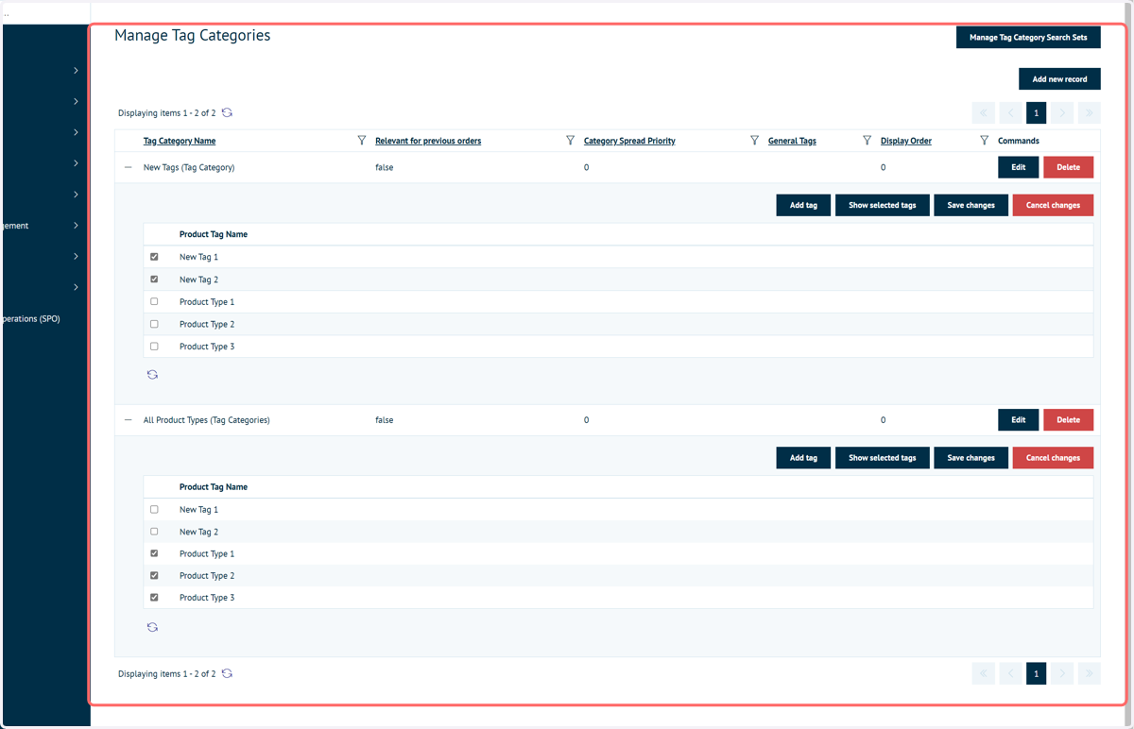Refresh grid using icon beside top item count

point(227,112)
